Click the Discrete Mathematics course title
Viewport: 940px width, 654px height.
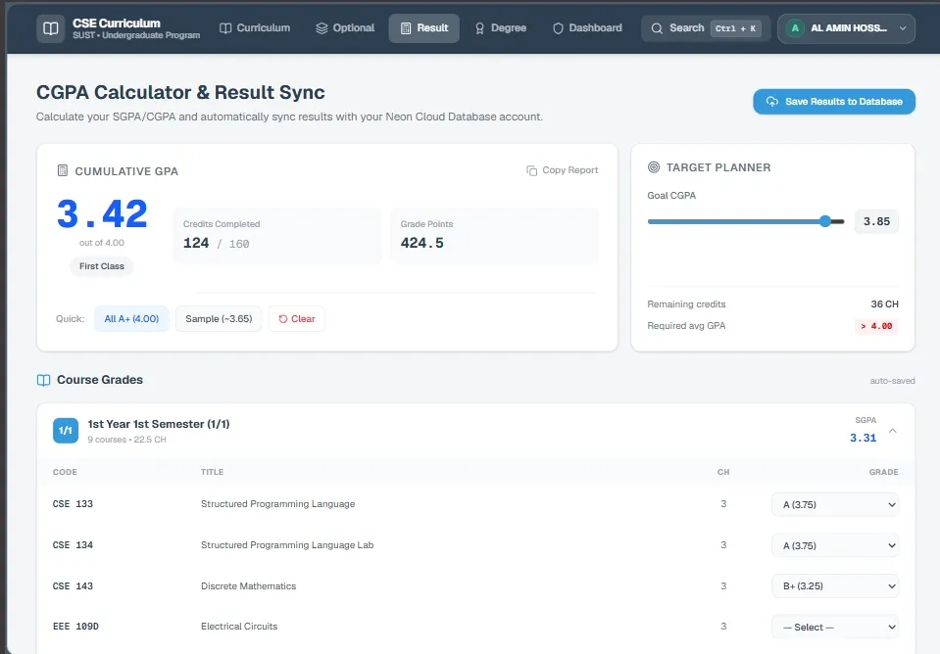tap(248, 586)
